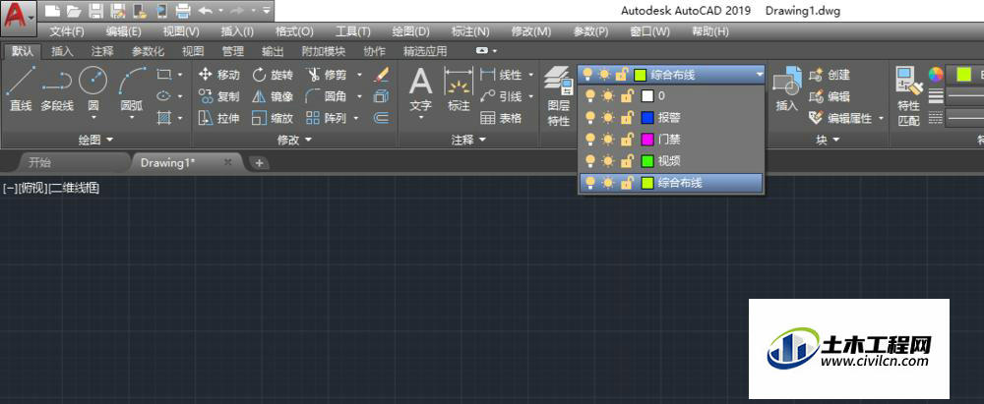Viewport: 984px width, 404px height.
Task: Click the Explode box icon
Action: pos(381,96)
